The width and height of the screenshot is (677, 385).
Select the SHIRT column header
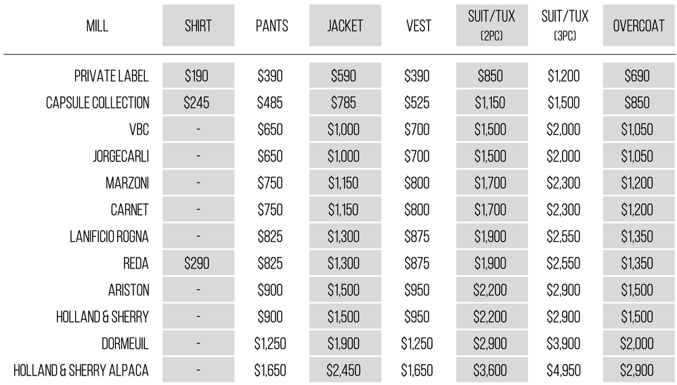tap(198, 26)
